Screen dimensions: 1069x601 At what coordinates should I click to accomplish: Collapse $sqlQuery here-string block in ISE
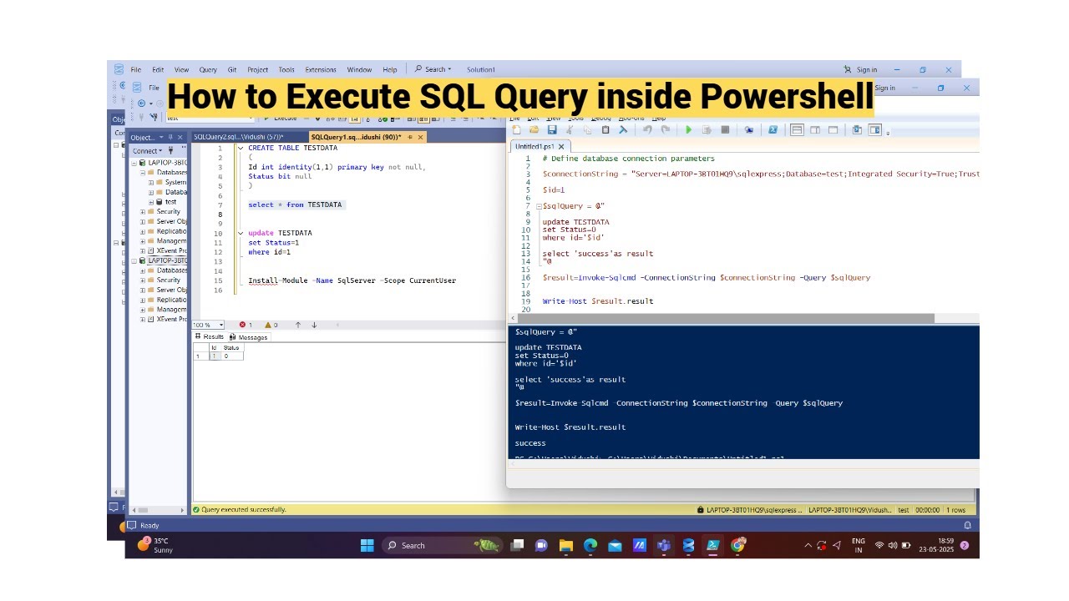tap(540, 206)
